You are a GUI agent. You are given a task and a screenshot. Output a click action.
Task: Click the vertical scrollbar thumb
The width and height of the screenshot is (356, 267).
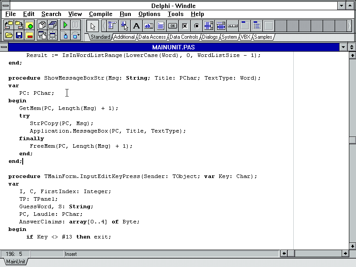click(x=352, y=140)
